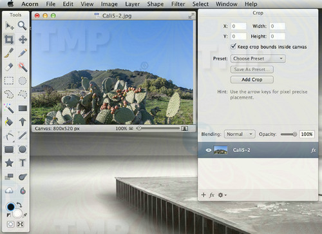Click the camera icon in Tools palette

10,224
